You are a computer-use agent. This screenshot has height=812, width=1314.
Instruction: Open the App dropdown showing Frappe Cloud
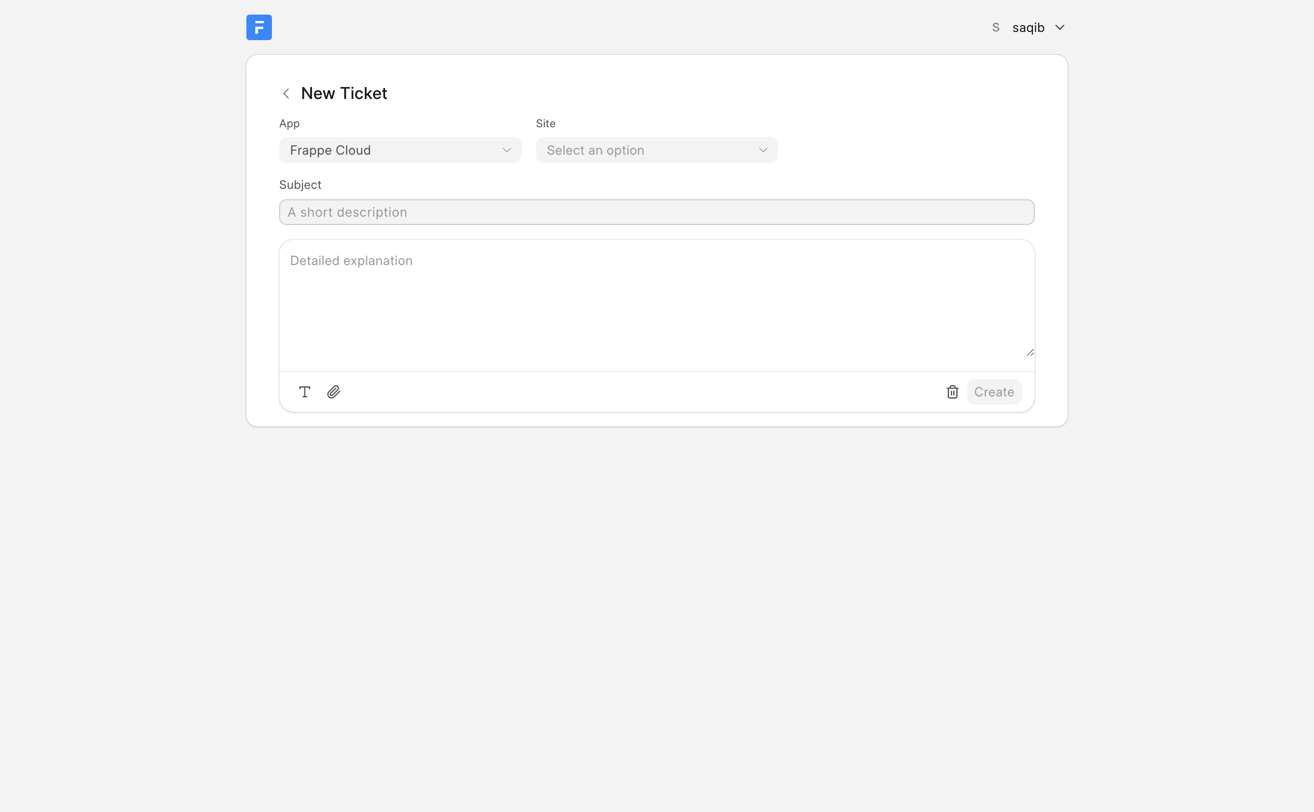[400, 151]
